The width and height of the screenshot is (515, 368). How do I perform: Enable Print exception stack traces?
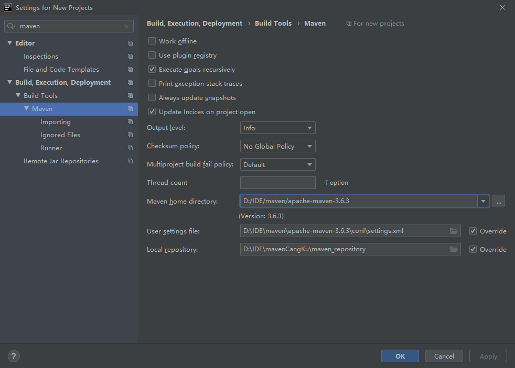152,83
